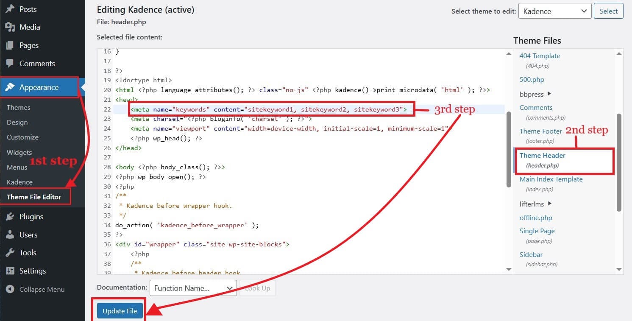Click the Select theme button
The width and height of the screenshot is (632, 321).
(x=609, y=11)
